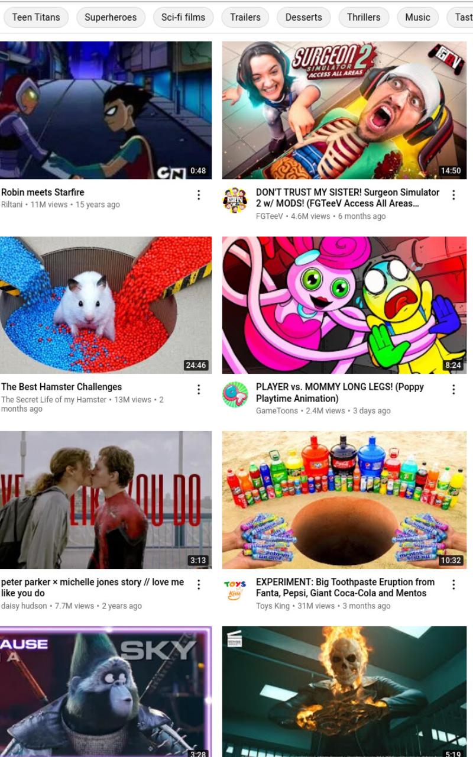This screenshot has height=757, width=473.
Task: Select the Superheroes filter chip
Action: click(x=111, y=17)
